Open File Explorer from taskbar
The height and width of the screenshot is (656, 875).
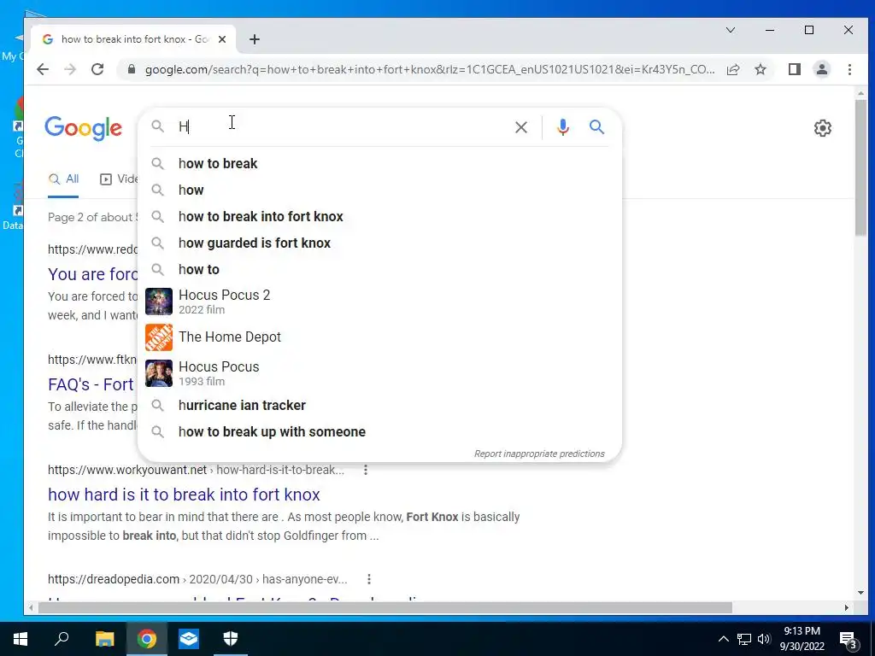click(x=104, y=639)
